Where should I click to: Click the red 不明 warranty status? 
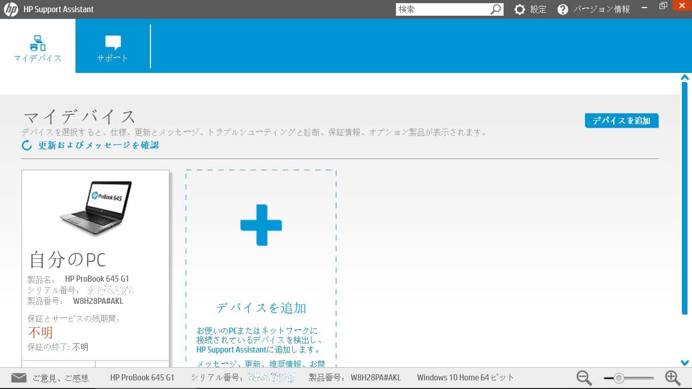point(41,333)
